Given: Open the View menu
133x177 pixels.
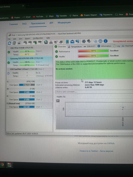Looking at the screenshot, I should coord(21,39).
